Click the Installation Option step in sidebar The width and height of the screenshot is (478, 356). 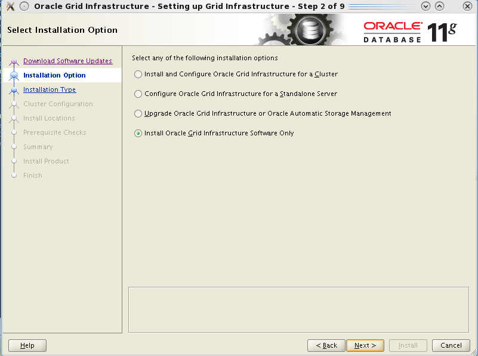pyautogui.click(x=54, y=75)
